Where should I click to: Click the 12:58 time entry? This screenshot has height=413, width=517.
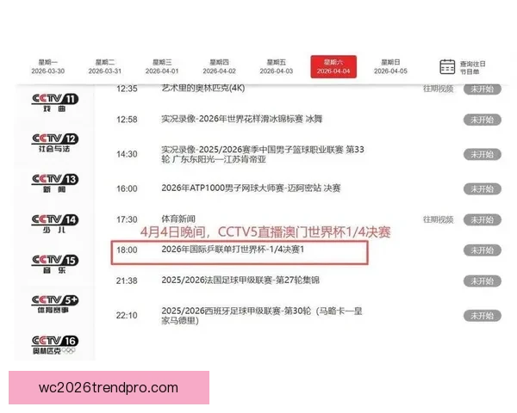[x=127, y=120]
